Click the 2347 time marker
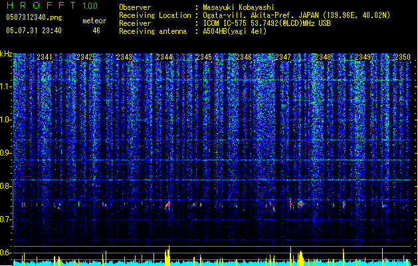 (x=283, y=57)
